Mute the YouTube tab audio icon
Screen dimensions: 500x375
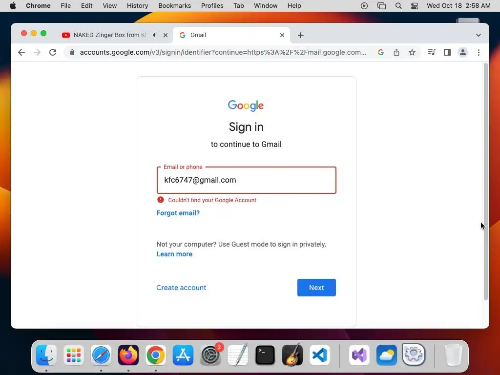pyautogui.click(x=155, y=35)
